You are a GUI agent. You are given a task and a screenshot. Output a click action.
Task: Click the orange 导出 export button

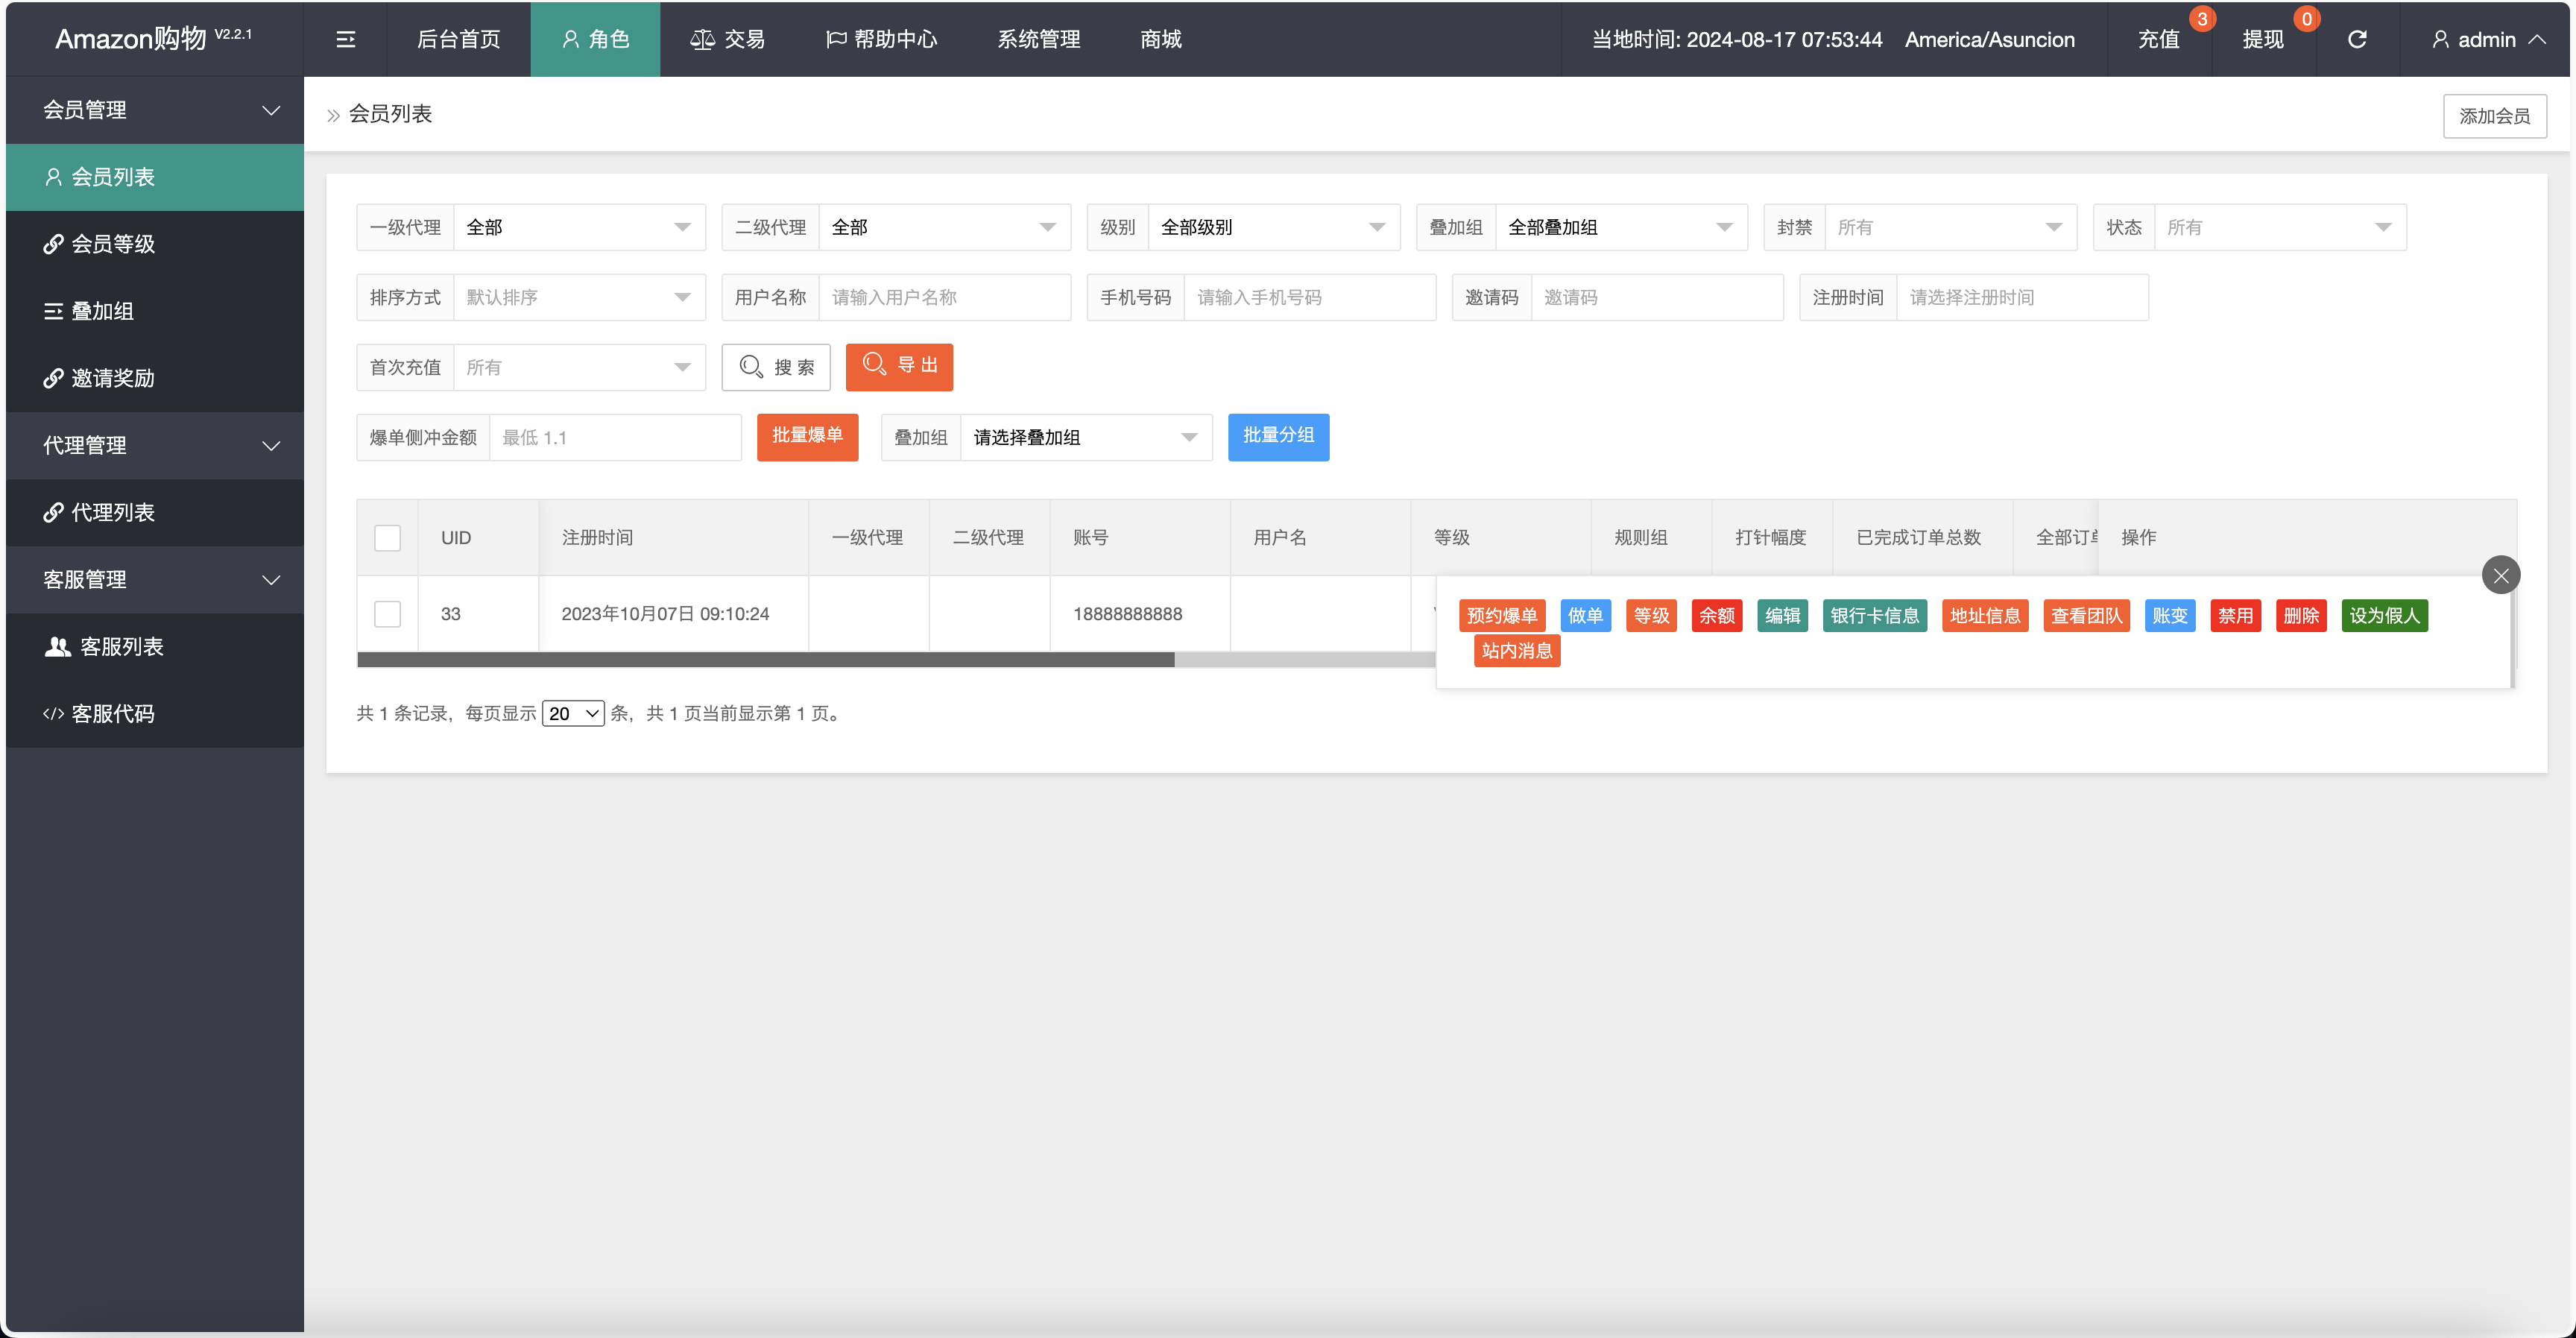(899, 367)
